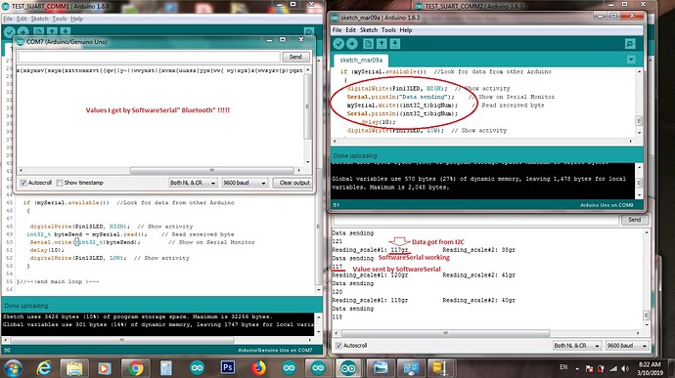The height and width of the screenshot is (378, 675).
Task: Click the COM7 serial monitor input field
Action: click(x=149, y=57)
